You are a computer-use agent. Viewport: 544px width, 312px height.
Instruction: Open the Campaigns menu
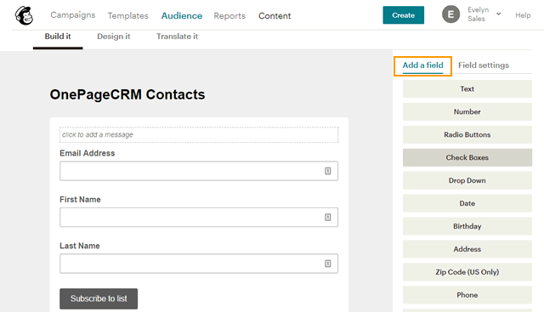tap(73, 15)
